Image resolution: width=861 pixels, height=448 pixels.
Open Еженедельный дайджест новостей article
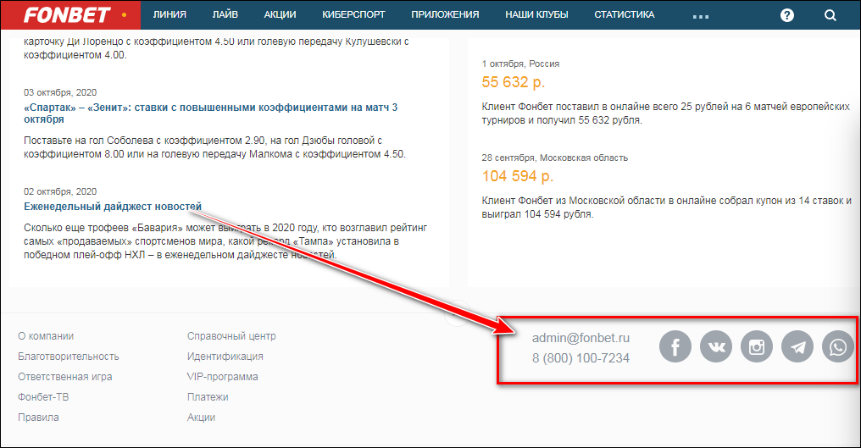tap(113, 207)
